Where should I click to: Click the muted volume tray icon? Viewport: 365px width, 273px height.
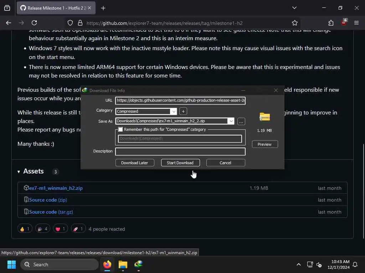coord(319,264)
